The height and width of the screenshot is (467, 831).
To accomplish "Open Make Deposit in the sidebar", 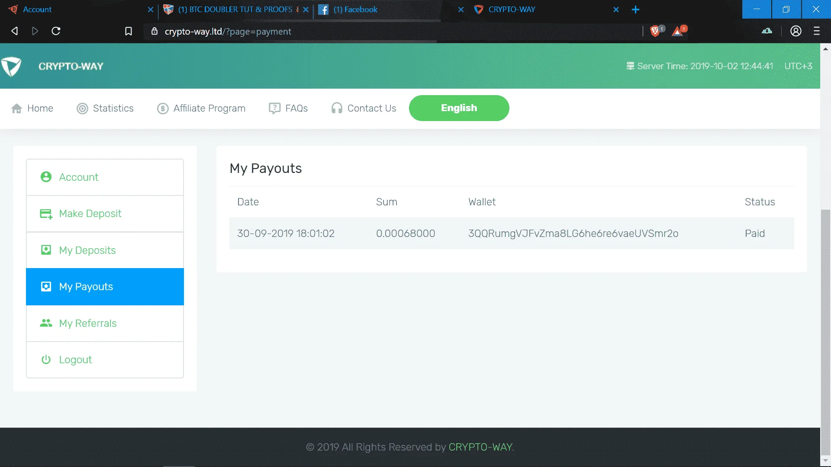I will pos(105,214).
